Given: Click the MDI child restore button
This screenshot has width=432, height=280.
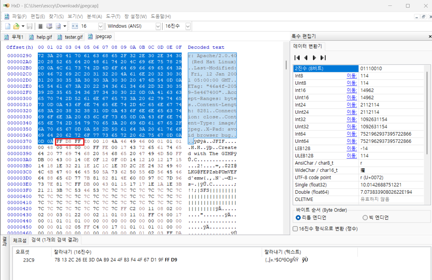Looking at the screenshot, I should (423, 17).
